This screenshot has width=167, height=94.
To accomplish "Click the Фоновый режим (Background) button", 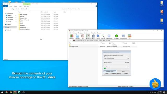I will point(110,71).
